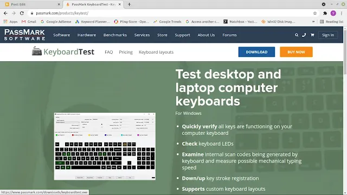Open the Google AdSense bookmark

point(56,22)
